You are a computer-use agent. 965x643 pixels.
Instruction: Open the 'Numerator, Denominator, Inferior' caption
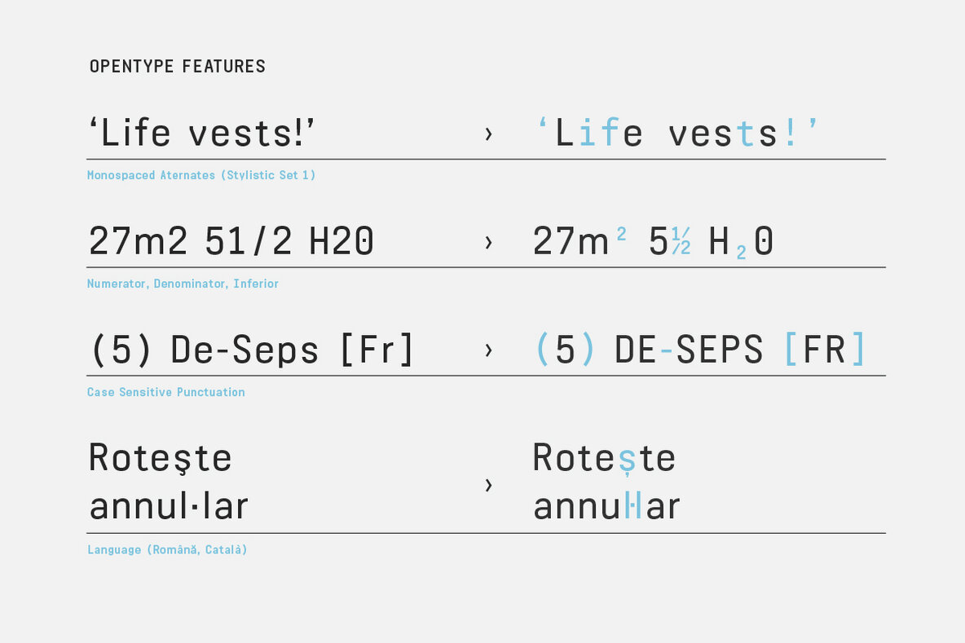coord(183,284)
